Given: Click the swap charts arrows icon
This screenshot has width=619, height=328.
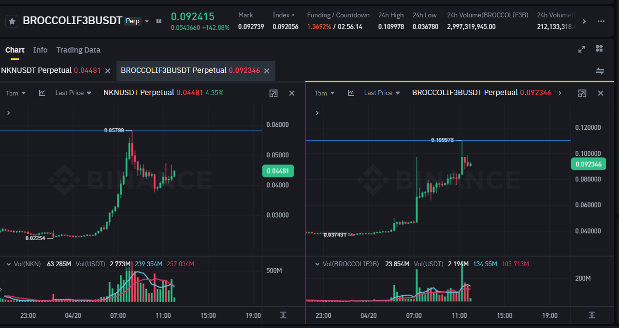Looking at the screenshot, I should 600,71.
